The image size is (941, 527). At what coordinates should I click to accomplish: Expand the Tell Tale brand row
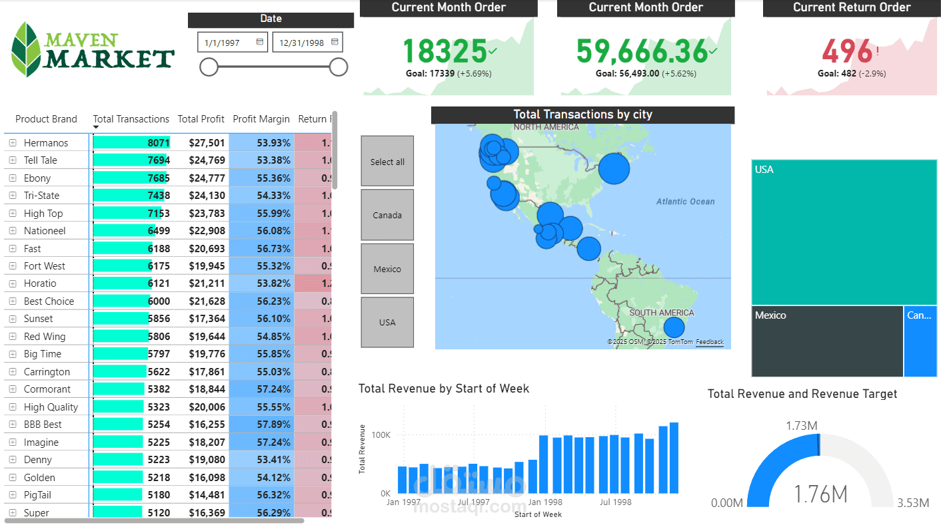(13, 160)
